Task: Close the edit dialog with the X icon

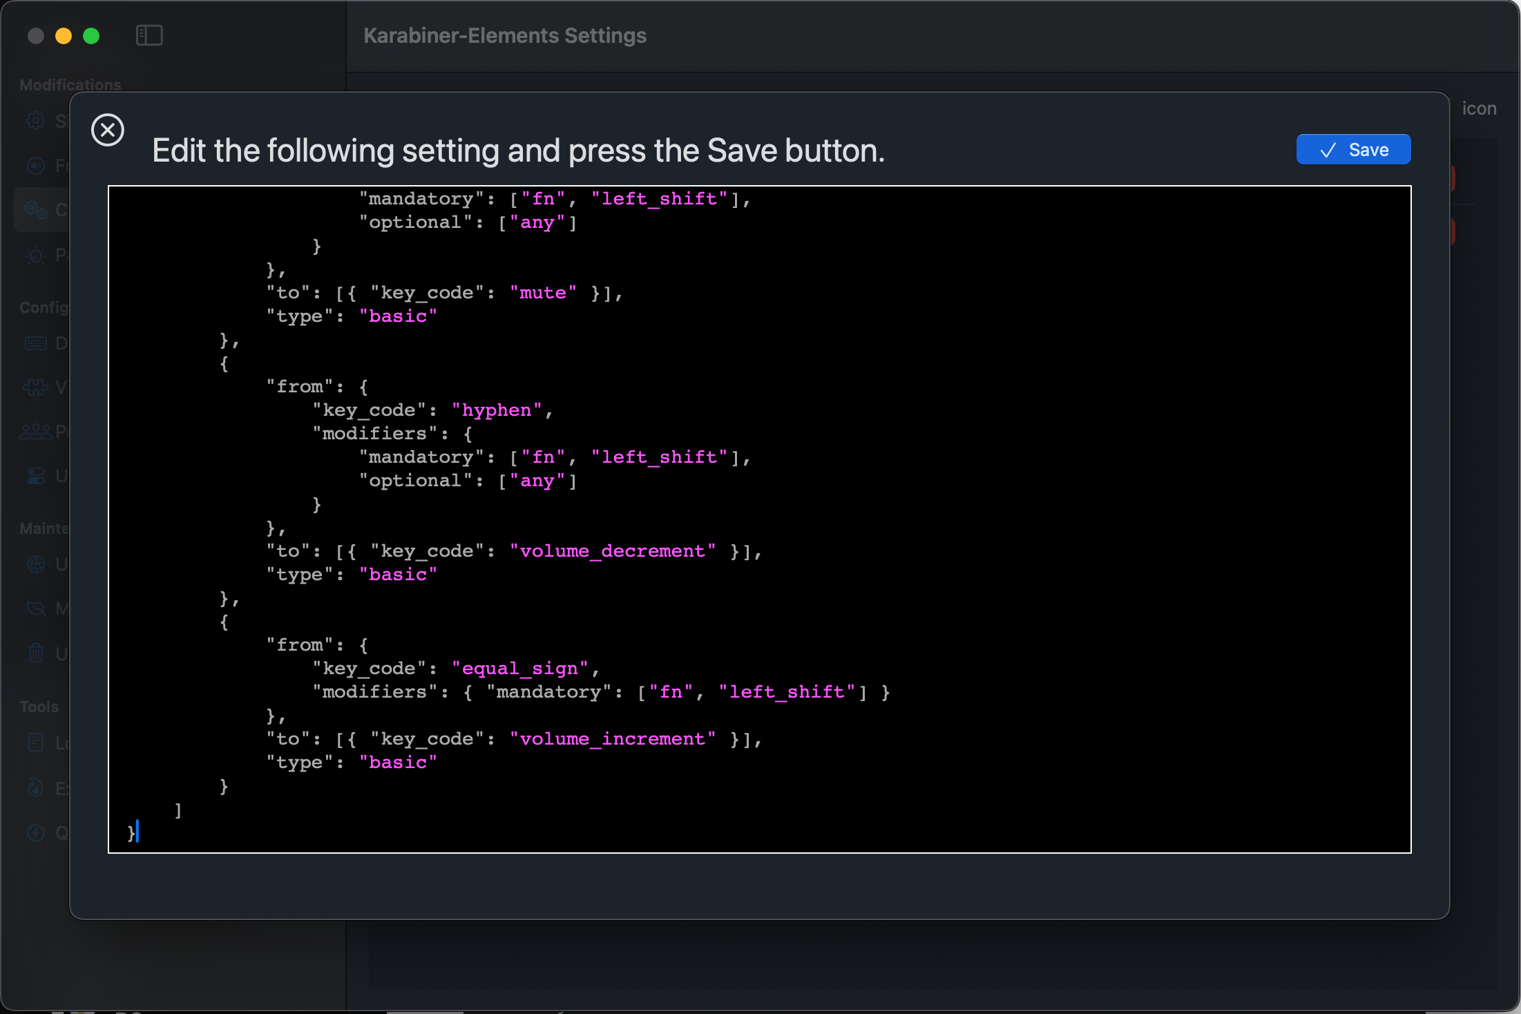Action: [x=108, y=130]
